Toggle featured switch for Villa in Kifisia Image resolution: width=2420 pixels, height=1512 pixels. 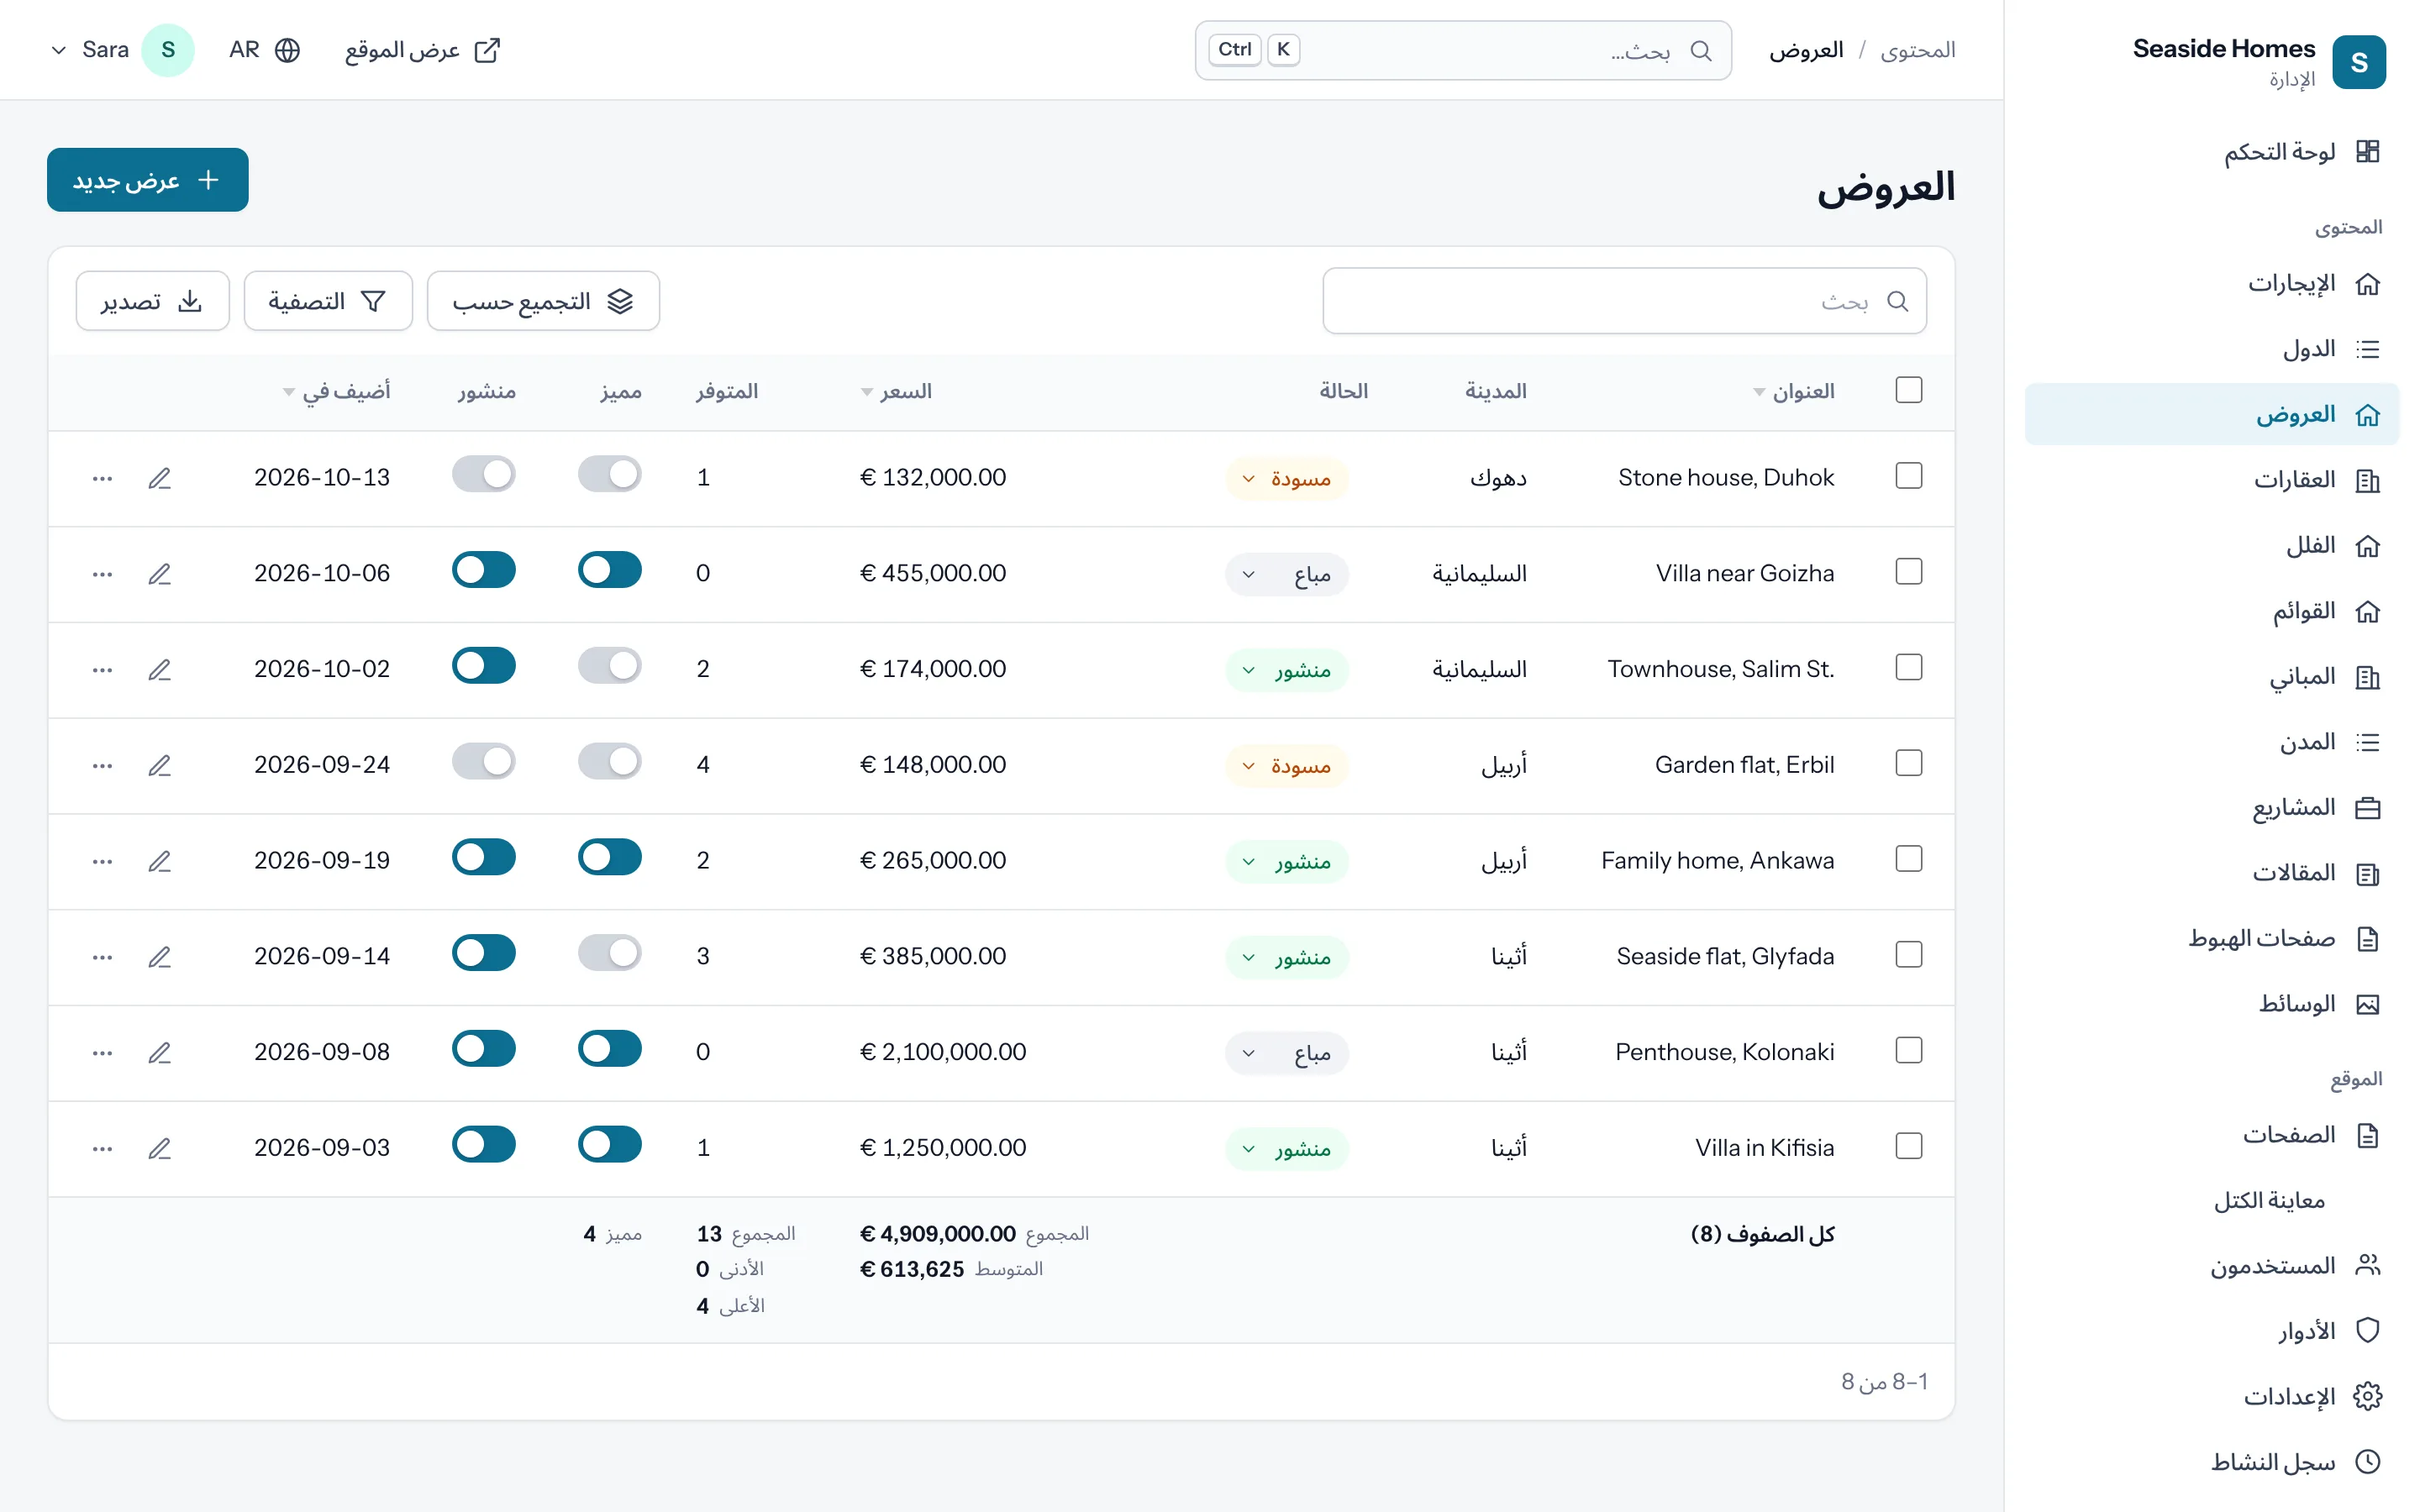610,1145
